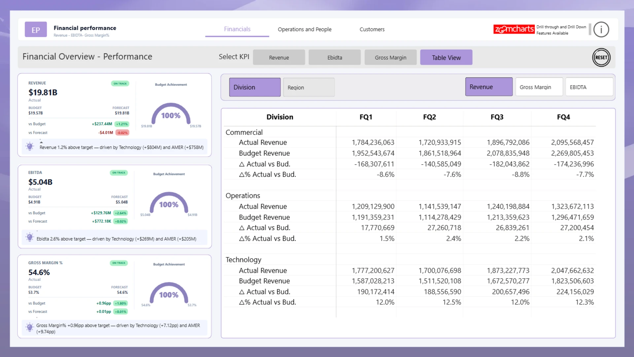Click Revenue card ON TRACK badge
This screenshot has height=357, width=634.
click(120, 84)
